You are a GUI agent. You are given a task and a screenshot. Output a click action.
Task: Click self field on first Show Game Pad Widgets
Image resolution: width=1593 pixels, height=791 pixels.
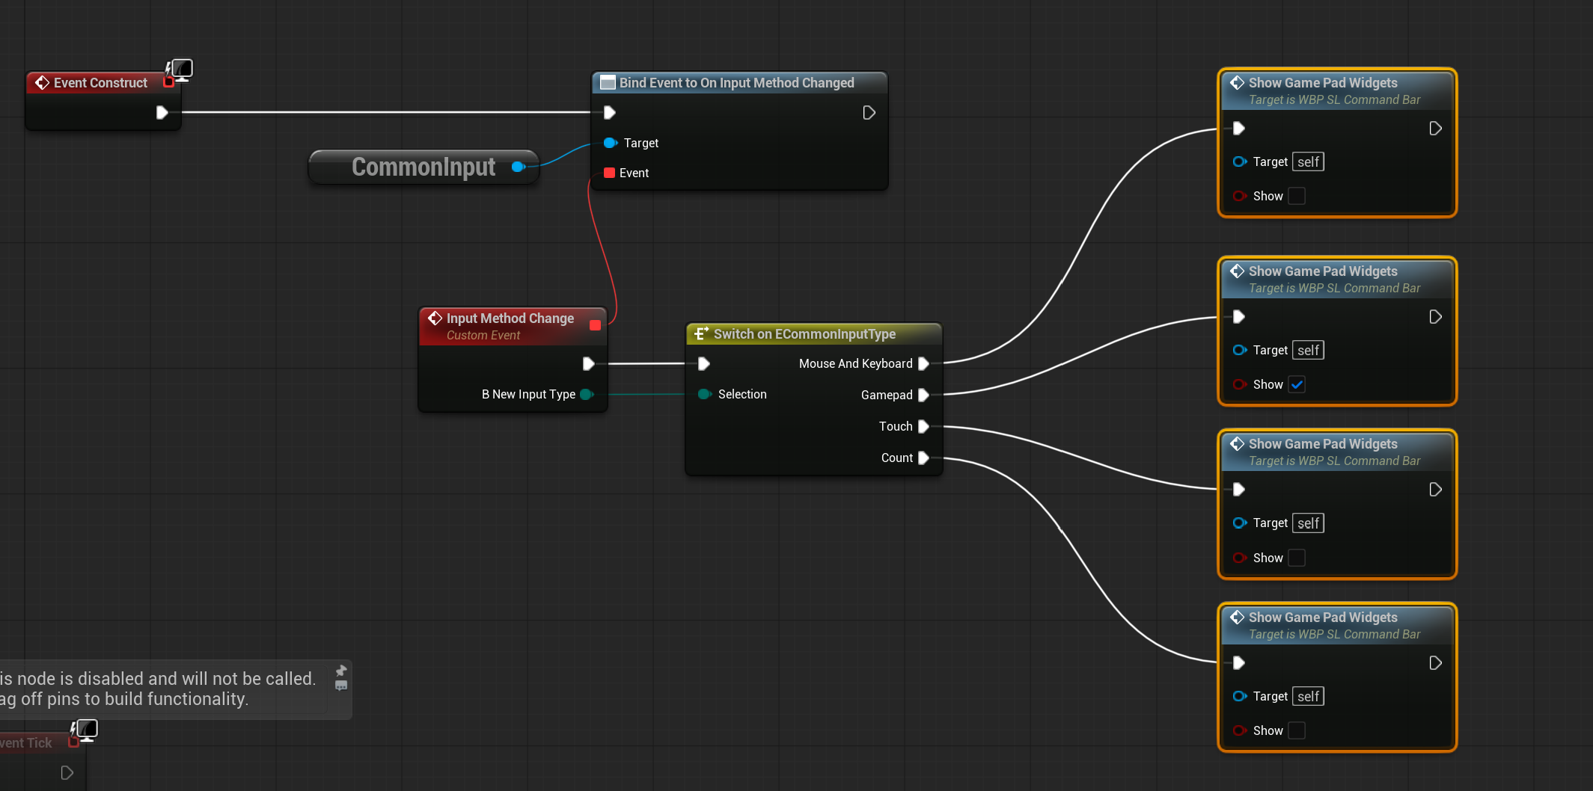point(1308,161)
